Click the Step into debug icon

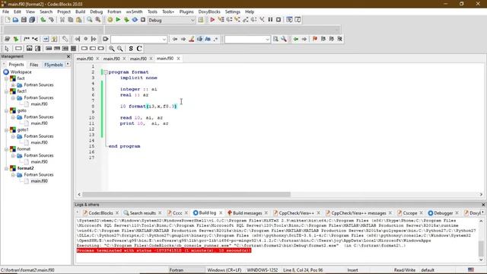click(237, 20)
